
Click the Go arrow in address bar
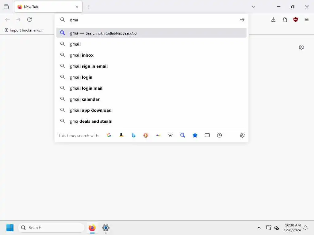[x=242, y=20]
